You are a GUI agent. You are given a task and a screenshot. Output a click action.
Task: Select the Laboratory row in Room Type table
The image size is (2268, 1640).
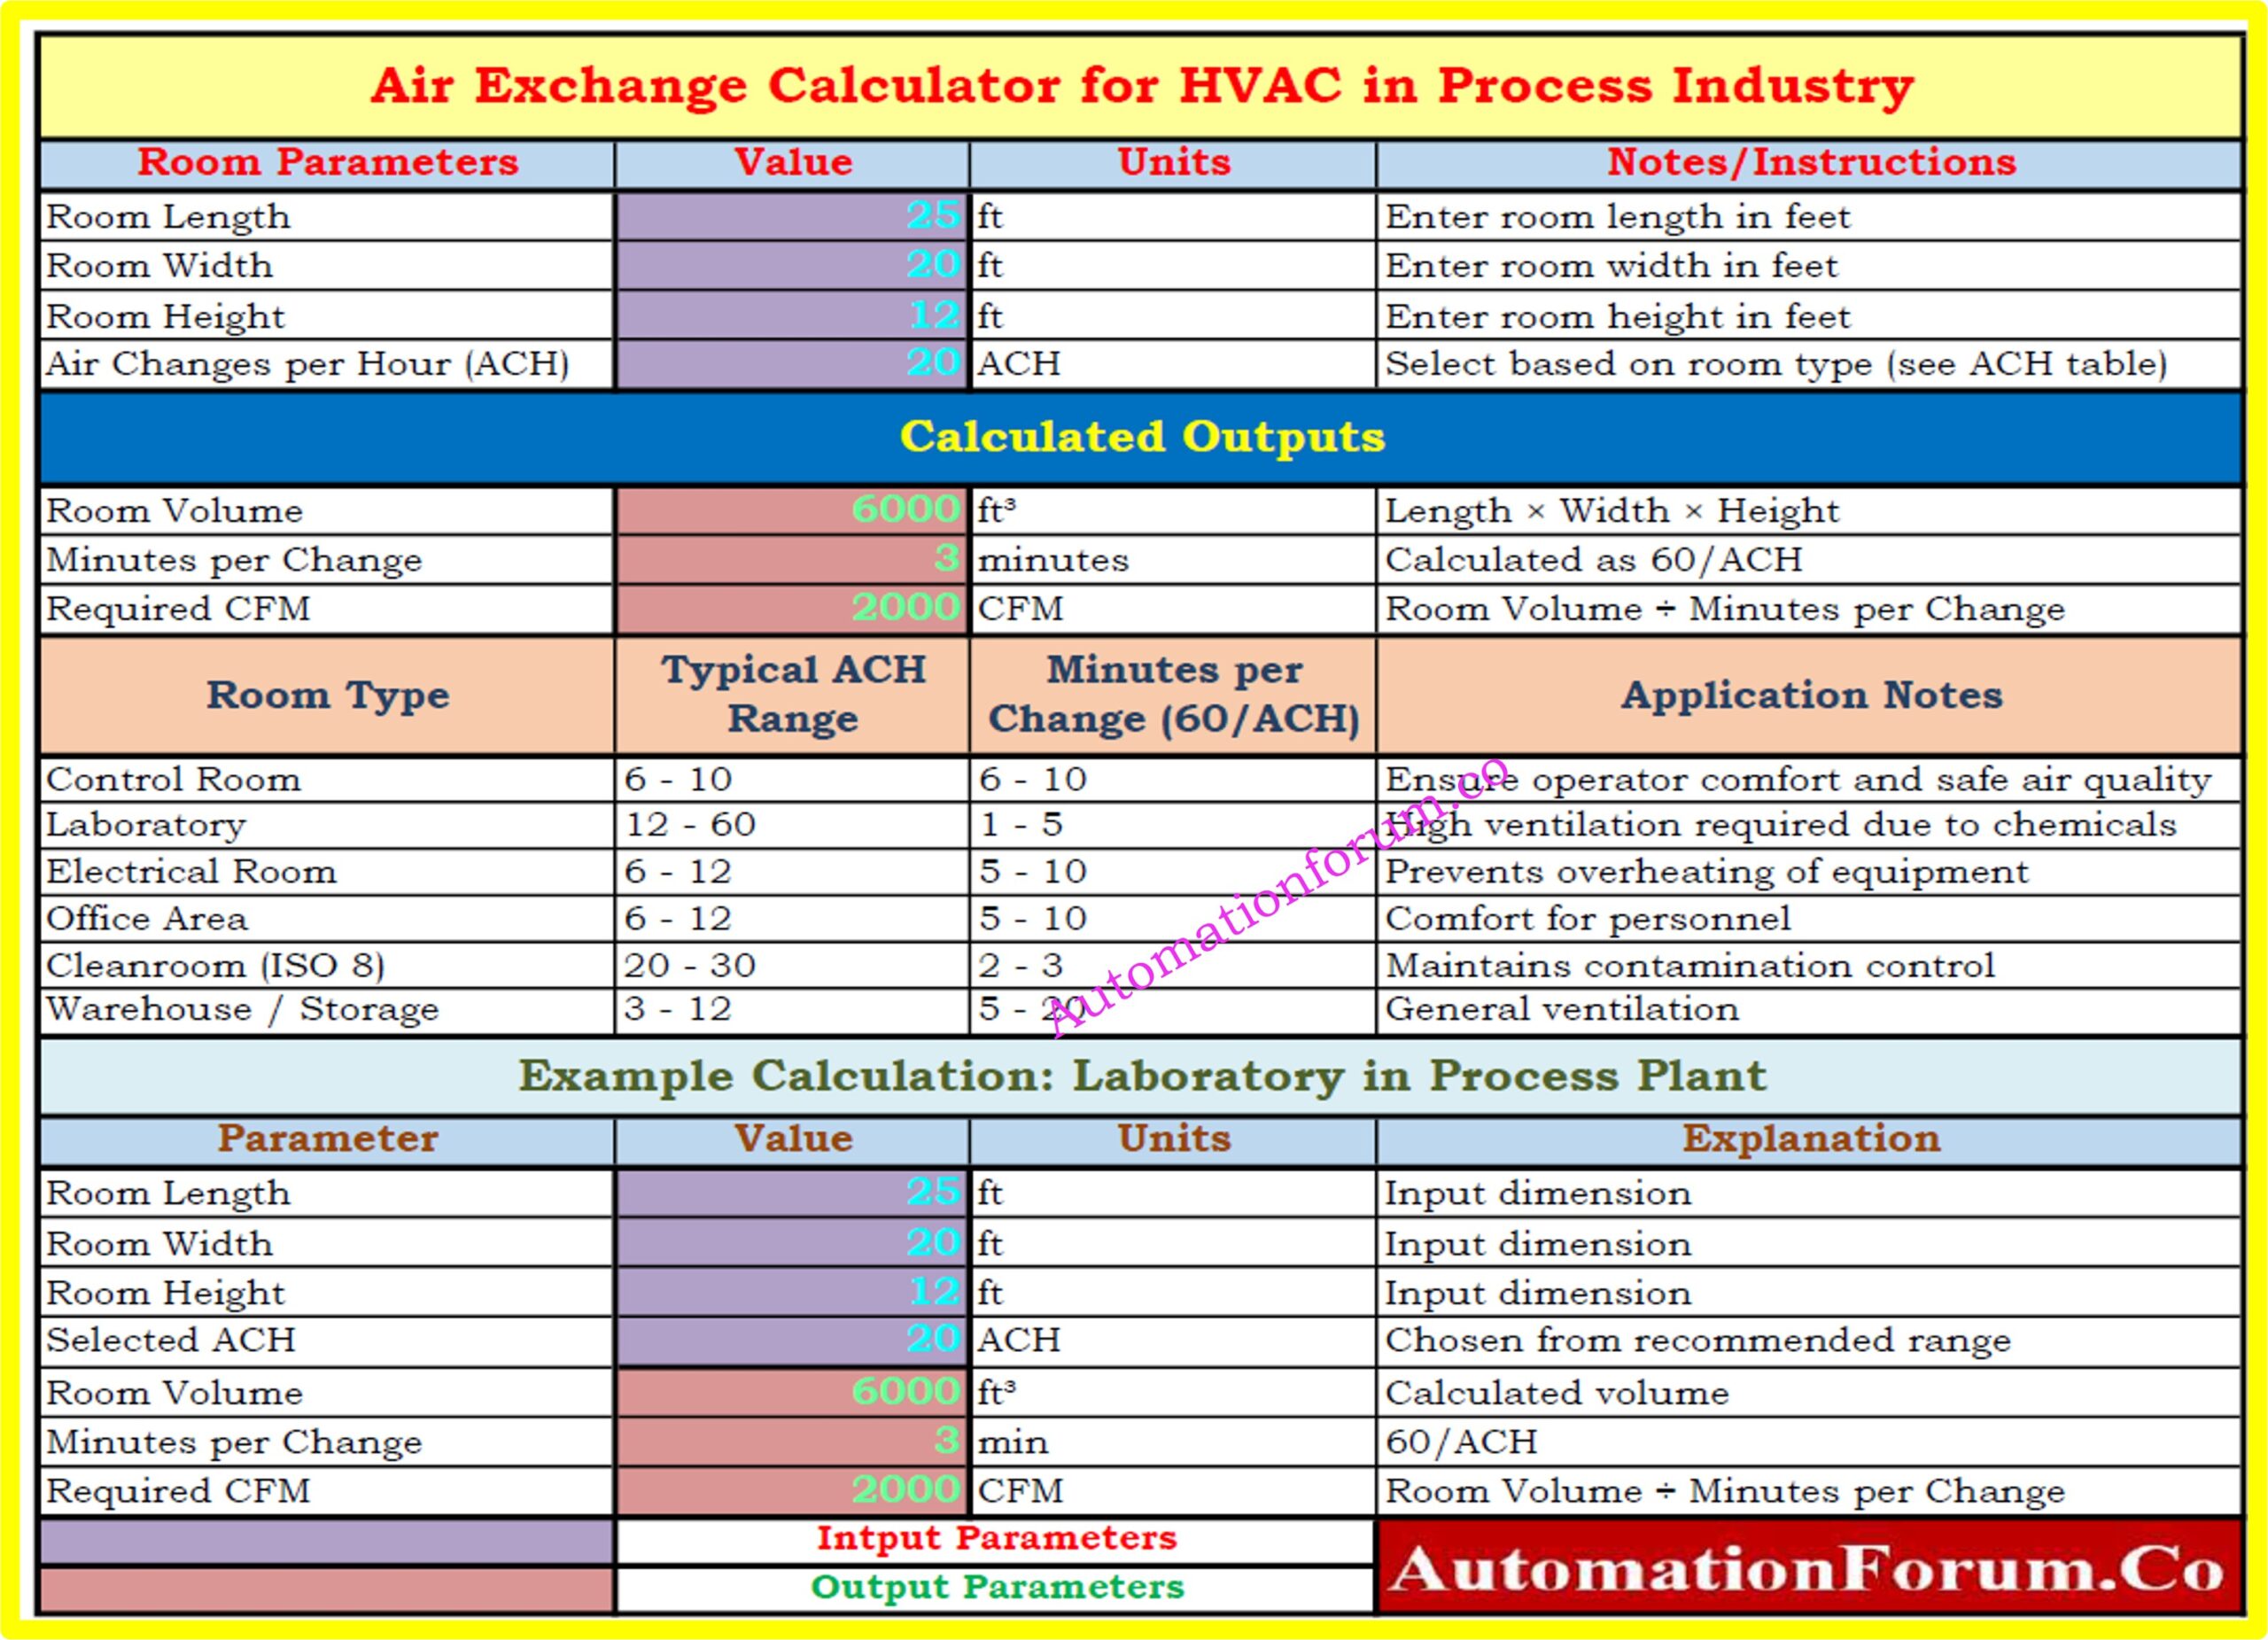tap(146, 825)
